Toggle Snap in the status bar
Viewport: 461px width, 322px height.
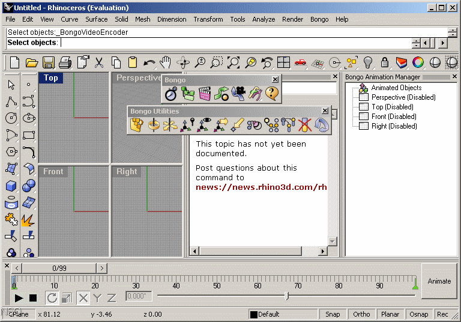333,314
